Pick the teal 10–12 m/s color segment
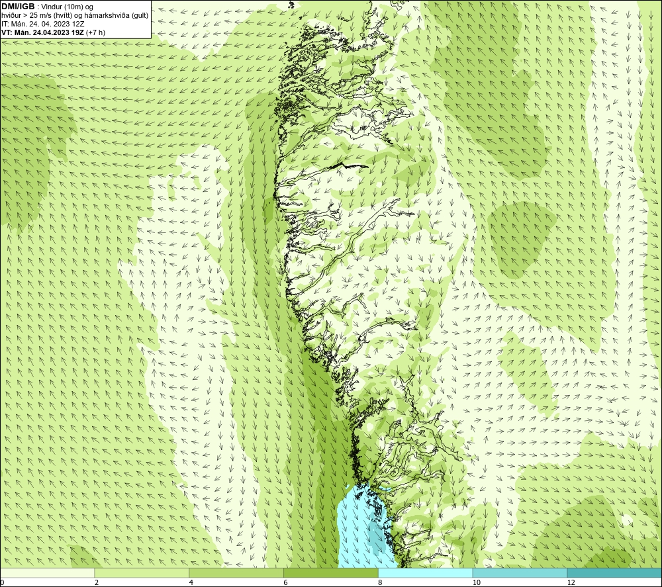 [520, 572]
